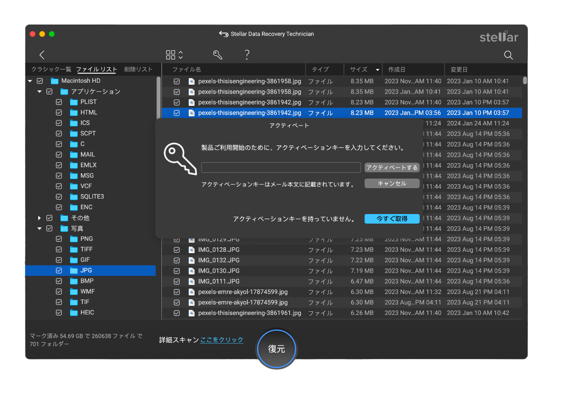
Task: Select the SCPT folder icon
Action: click(x=74, y=133)
